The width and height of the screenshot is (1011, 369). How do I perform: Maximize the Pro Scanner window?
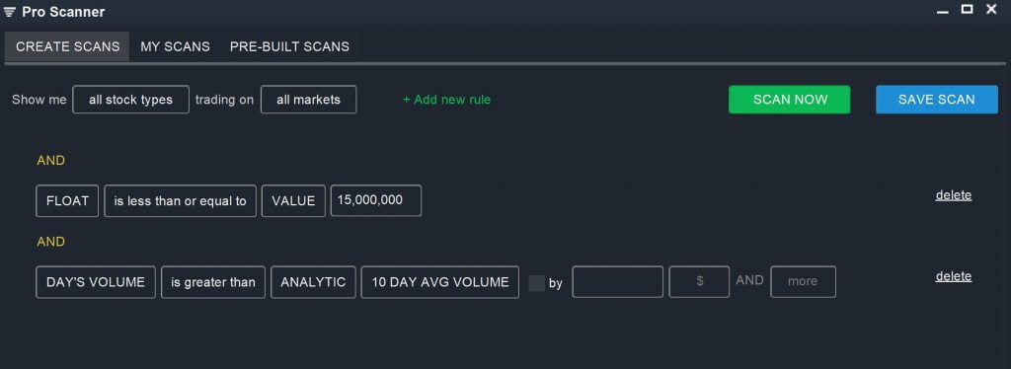pyautogui.click(x=967, y=9)
